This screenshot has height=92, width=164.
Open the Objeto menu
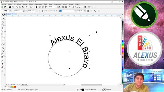point(25,4)
